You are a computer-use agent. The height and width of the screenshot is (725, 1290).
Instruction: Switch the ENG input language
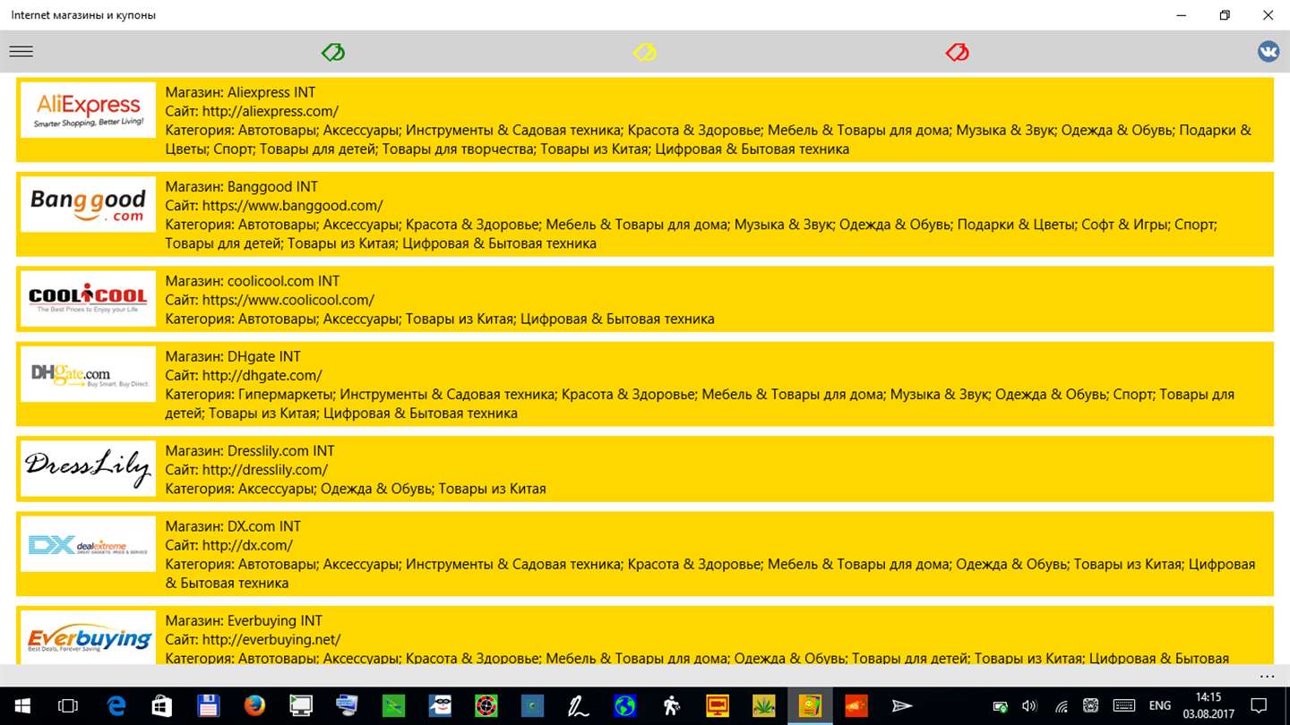click(x=1160, y=705)
